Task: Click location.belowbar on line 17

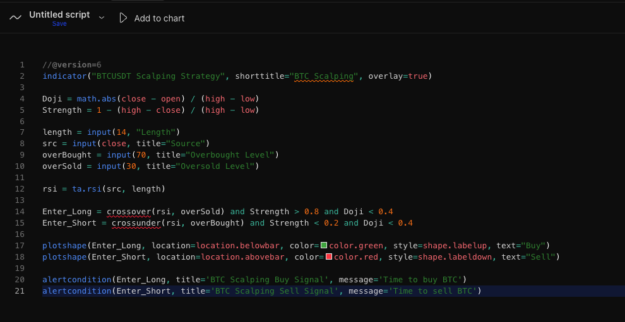Action: coord(237,246)
